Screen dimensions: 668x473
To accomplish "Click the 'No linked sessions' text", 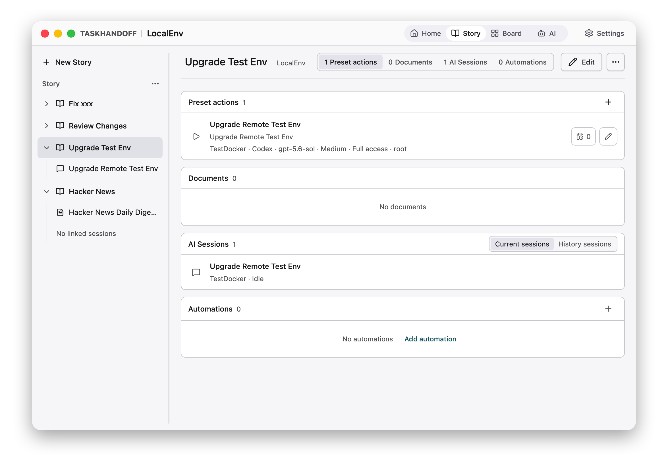I will click(x=86, y=233).
